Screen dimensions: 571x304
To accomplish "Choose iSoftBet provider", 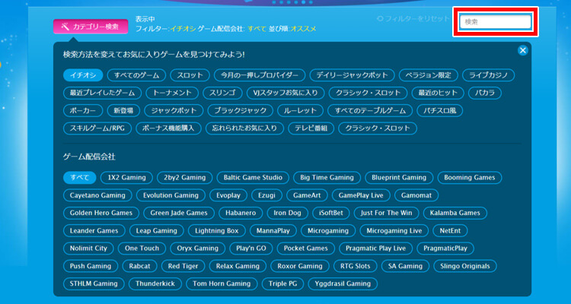I will point(331,213).
